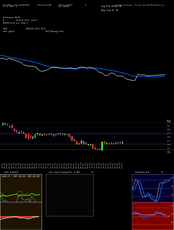Click the first green candlestick at 19 Sep
Viewport: 174px width, 230px height.
(3, 124)
